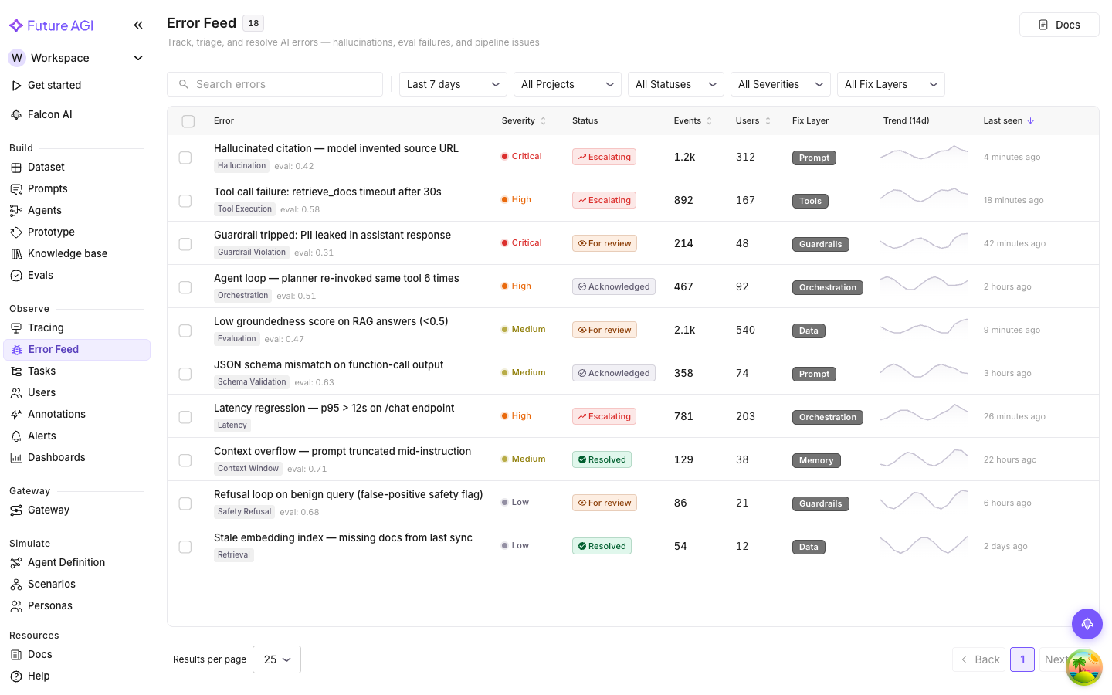The height and width of the screenshot is (695, 1112).
Task: Click the Dashboards chart icon
Action: click(x=16, y=458)
